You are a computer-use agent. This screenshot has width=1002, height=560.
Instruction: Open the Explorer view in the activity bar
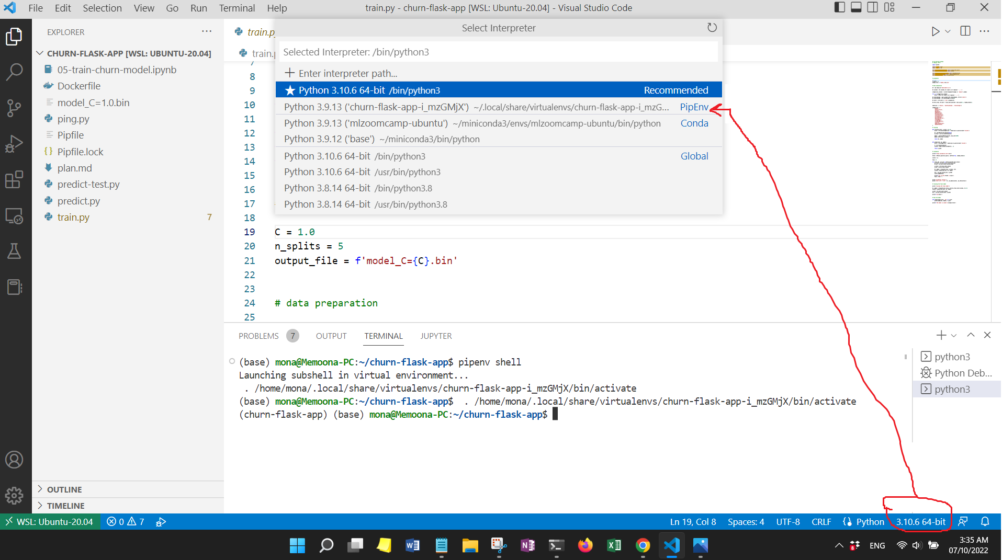tap(14, 37)
